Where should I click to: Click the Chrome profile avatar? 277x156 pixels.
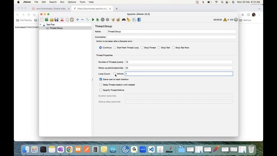(x=254, y=15)
